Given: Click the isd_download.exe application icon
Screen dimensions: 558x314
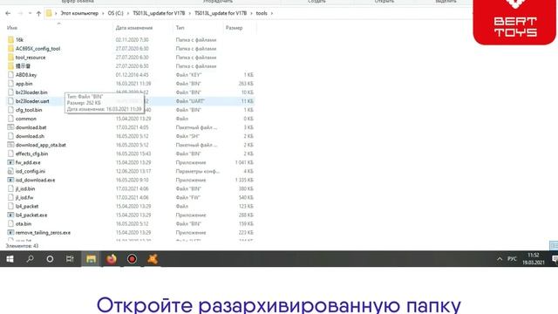Looking at the screenshot, I should click(x=10, y=180).
